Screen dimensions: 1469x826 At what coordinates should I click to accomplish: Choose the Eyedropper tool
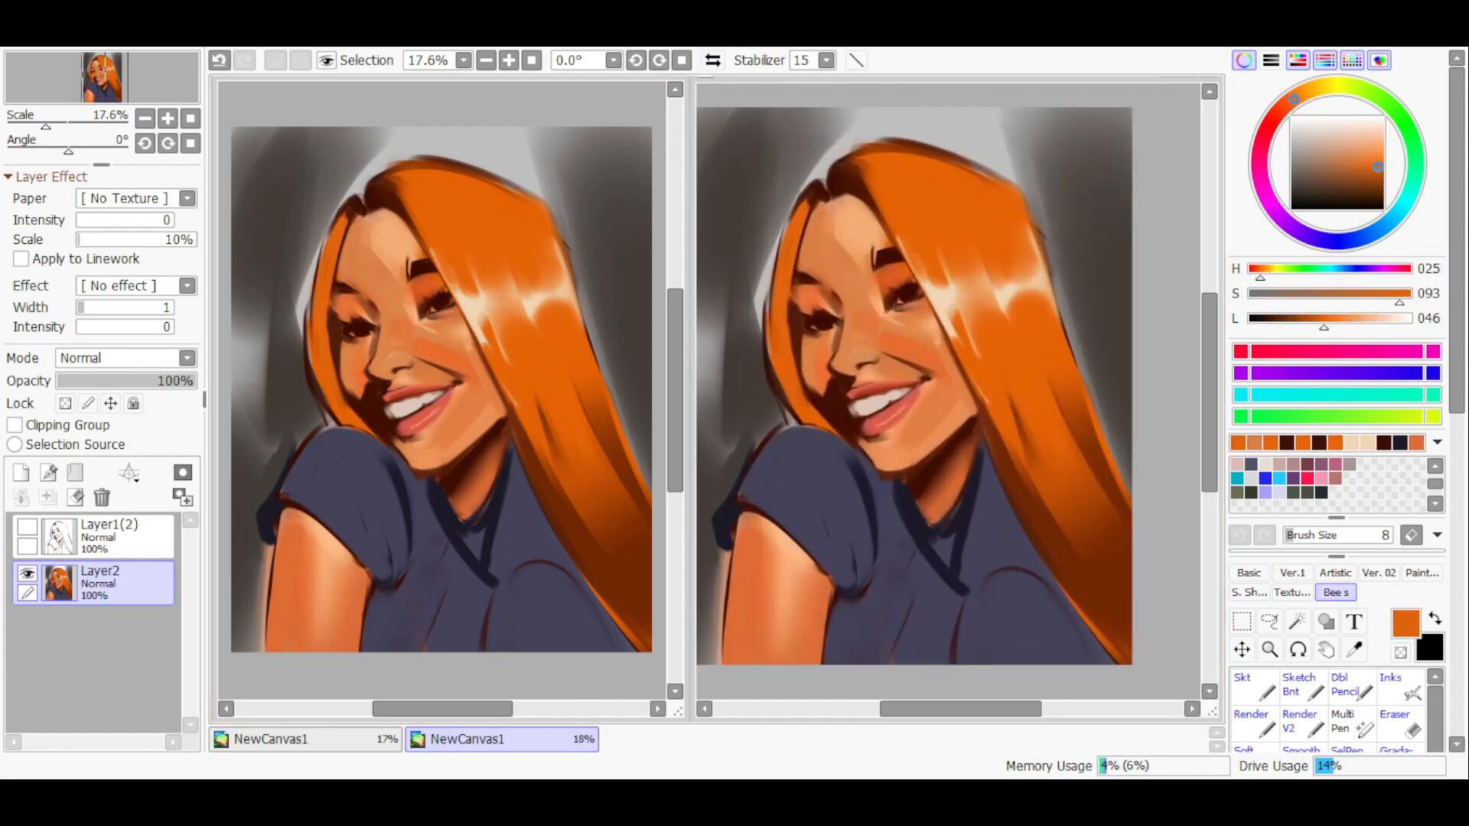pos(1354,649)
